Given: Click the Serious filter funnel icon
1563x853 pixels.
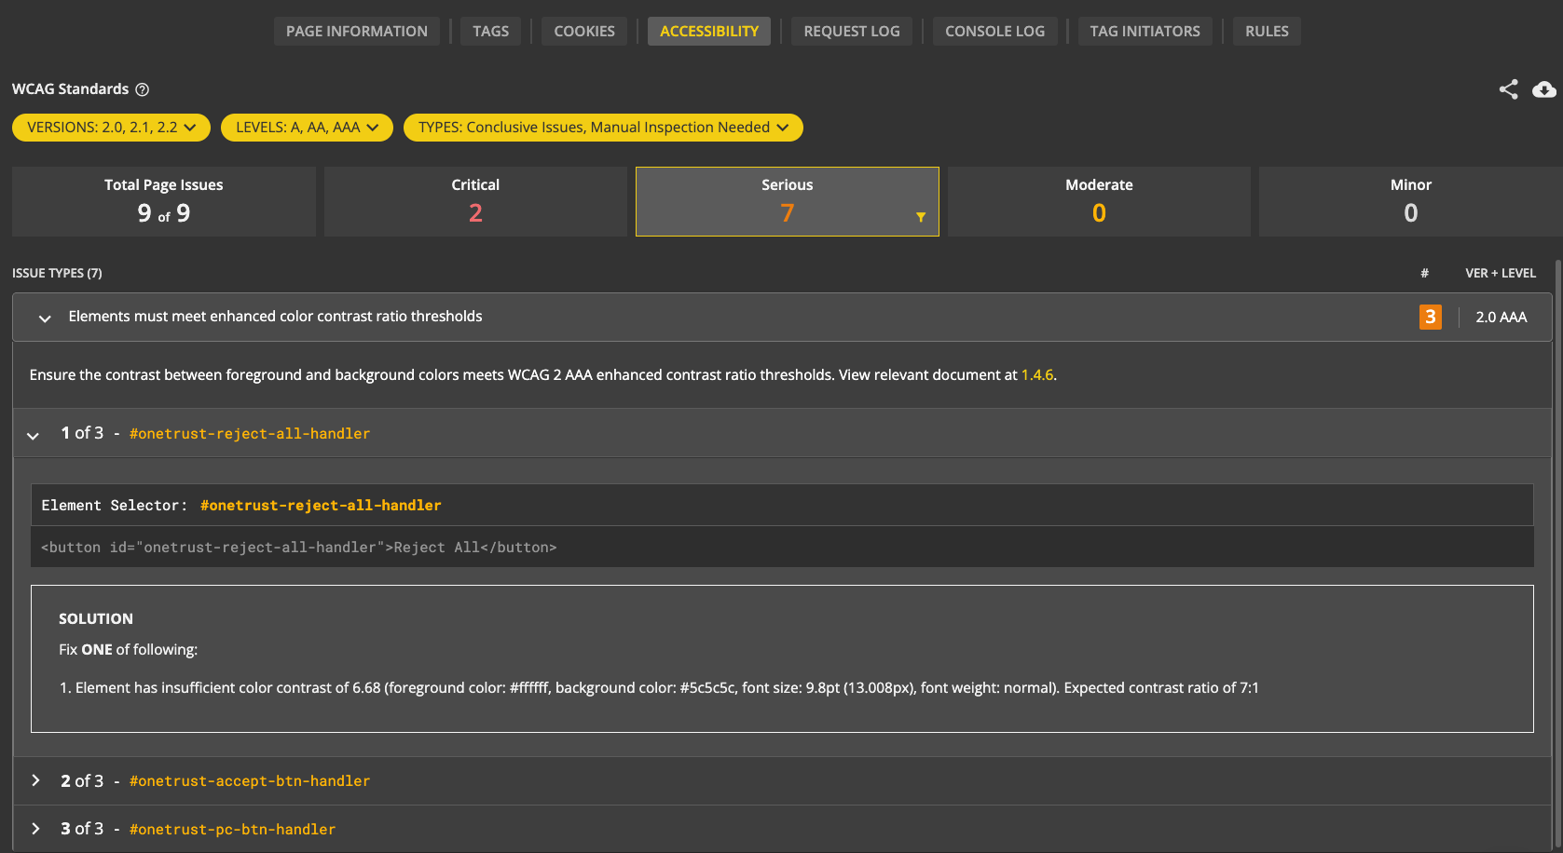Looking at the screenshot, I should tap(921, 217).
